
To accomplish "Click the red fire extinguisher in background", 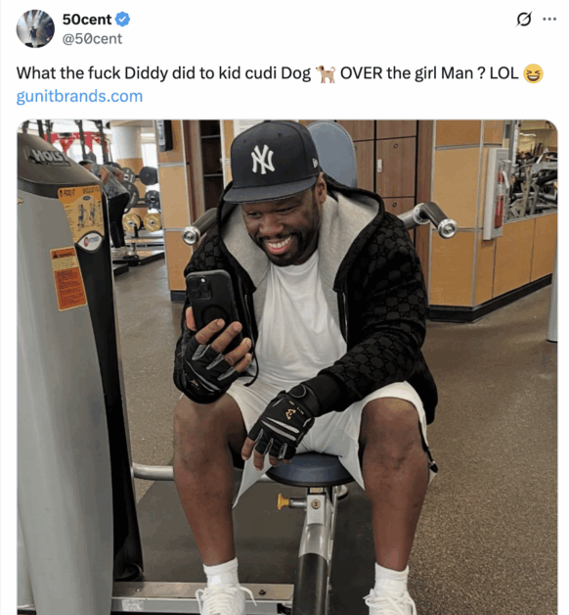I will point(499,201).
